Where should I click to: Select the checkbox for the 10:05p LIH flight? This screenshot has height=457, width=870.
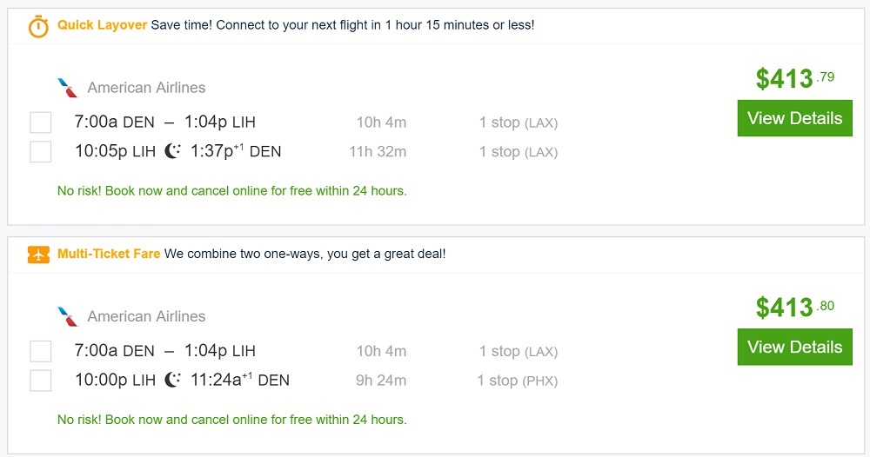pos(41,152)
